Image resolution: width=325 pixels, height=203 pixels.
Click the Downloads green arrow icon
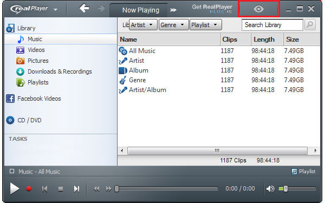tap(21, 71)
